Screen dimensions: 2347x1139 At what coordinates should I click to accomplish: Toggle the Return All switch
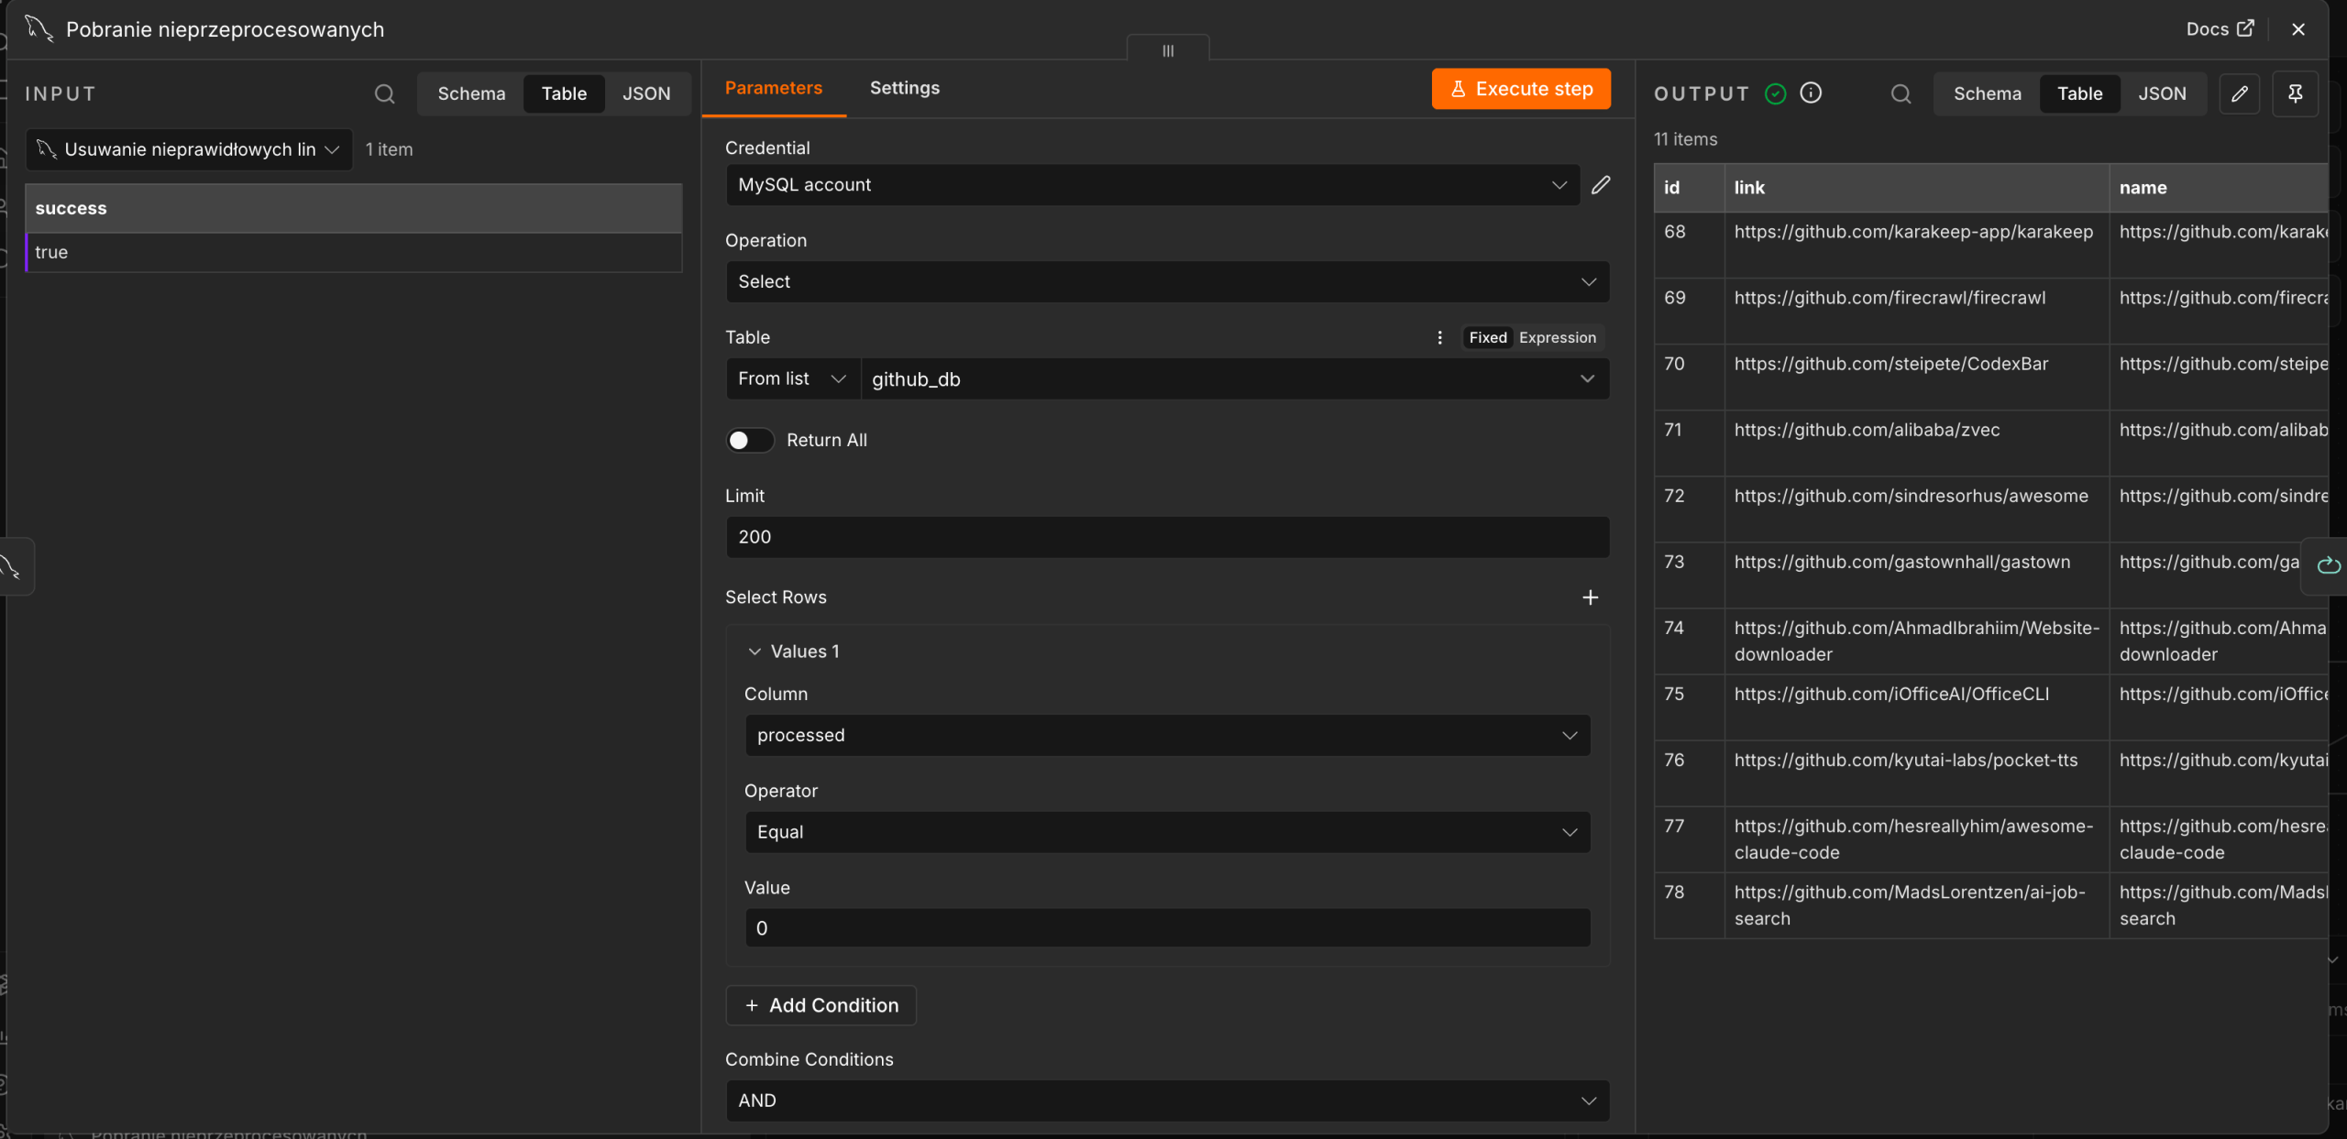pos(750,441)
